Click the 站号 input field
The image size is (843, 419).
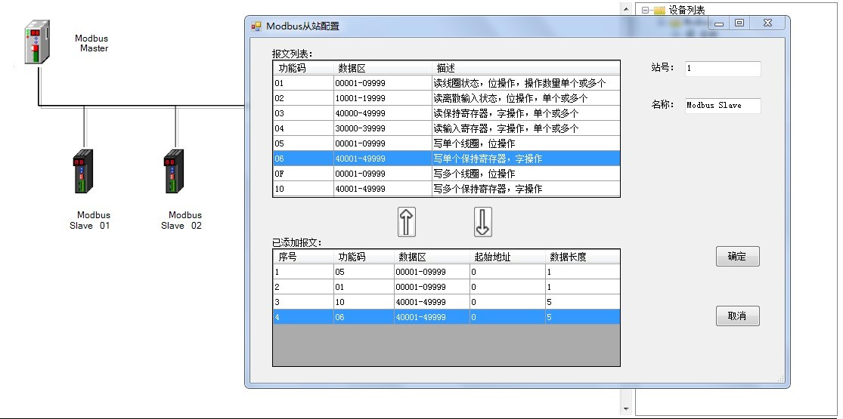tap(722, 69)
